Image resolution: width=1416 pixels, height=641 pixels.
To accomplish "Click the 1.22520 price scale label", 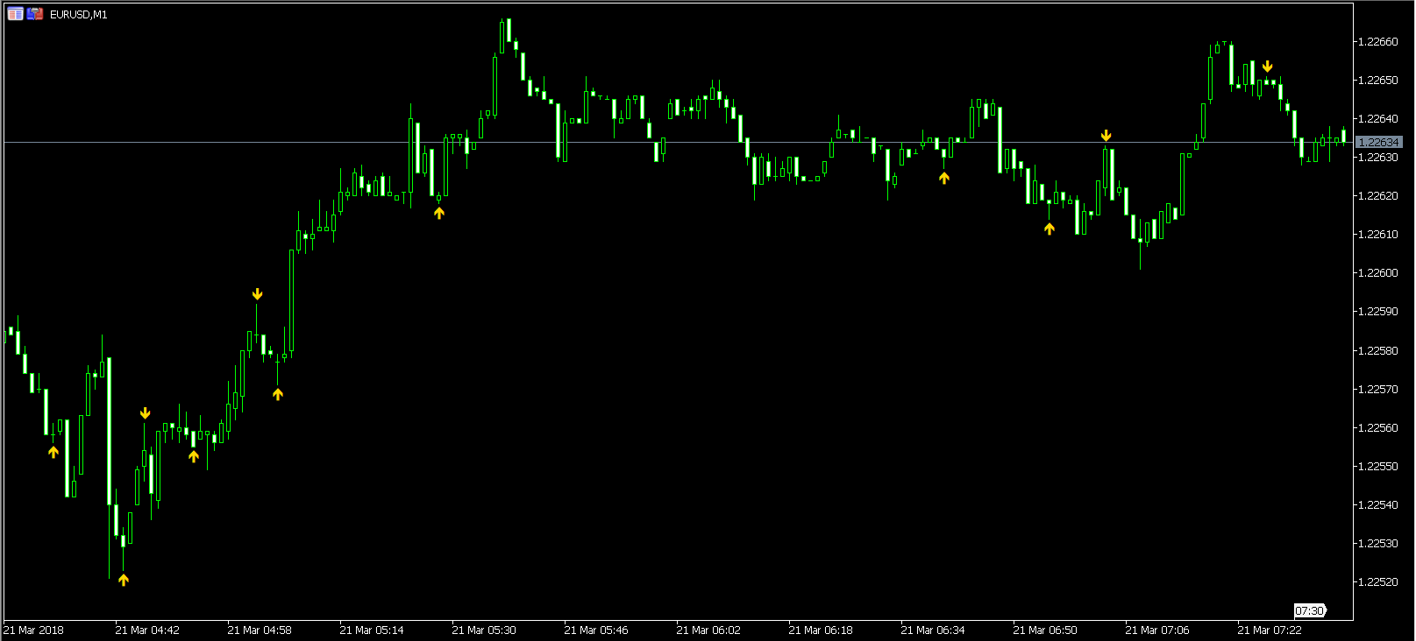I will [x=1377, y=581].
